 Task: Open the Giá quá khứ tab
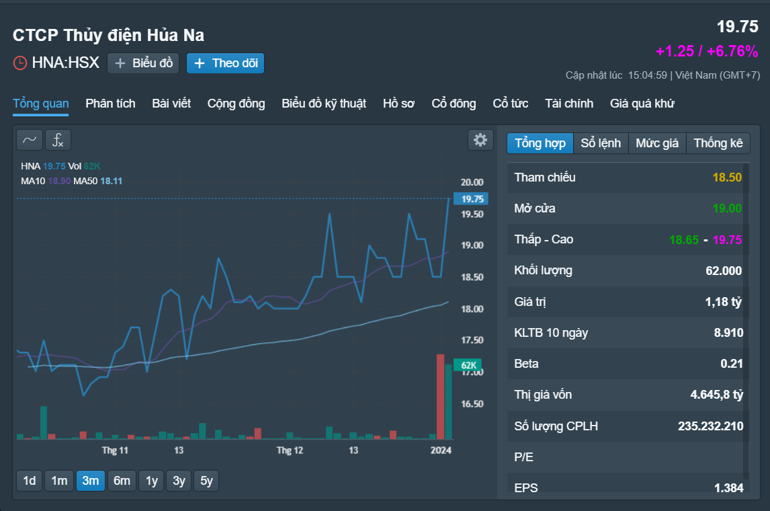(x=642, y=104)
